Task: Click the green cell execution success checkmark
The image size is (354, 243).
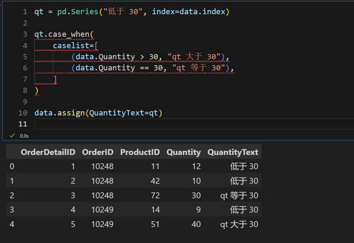Action: coord(13,135)
